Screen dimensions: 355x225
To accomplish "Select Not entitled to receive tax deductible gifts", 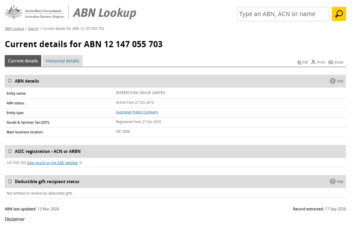I will tap(40, 193).
